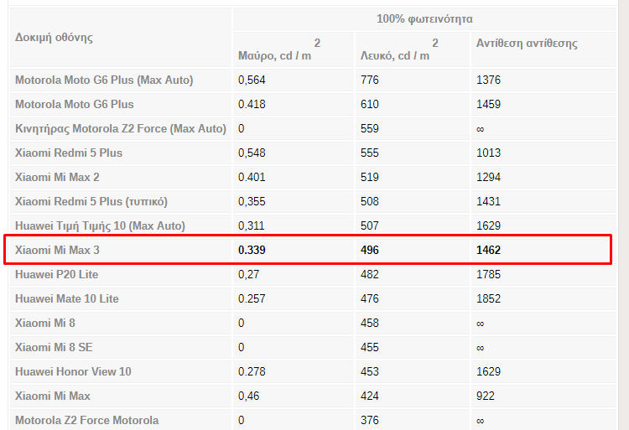The height and width of the screenshot is (430, 629).
Task: Select the 'Motorola Moto G6 Plus (Max Auto)' row name
Action: tap(104, 80)
